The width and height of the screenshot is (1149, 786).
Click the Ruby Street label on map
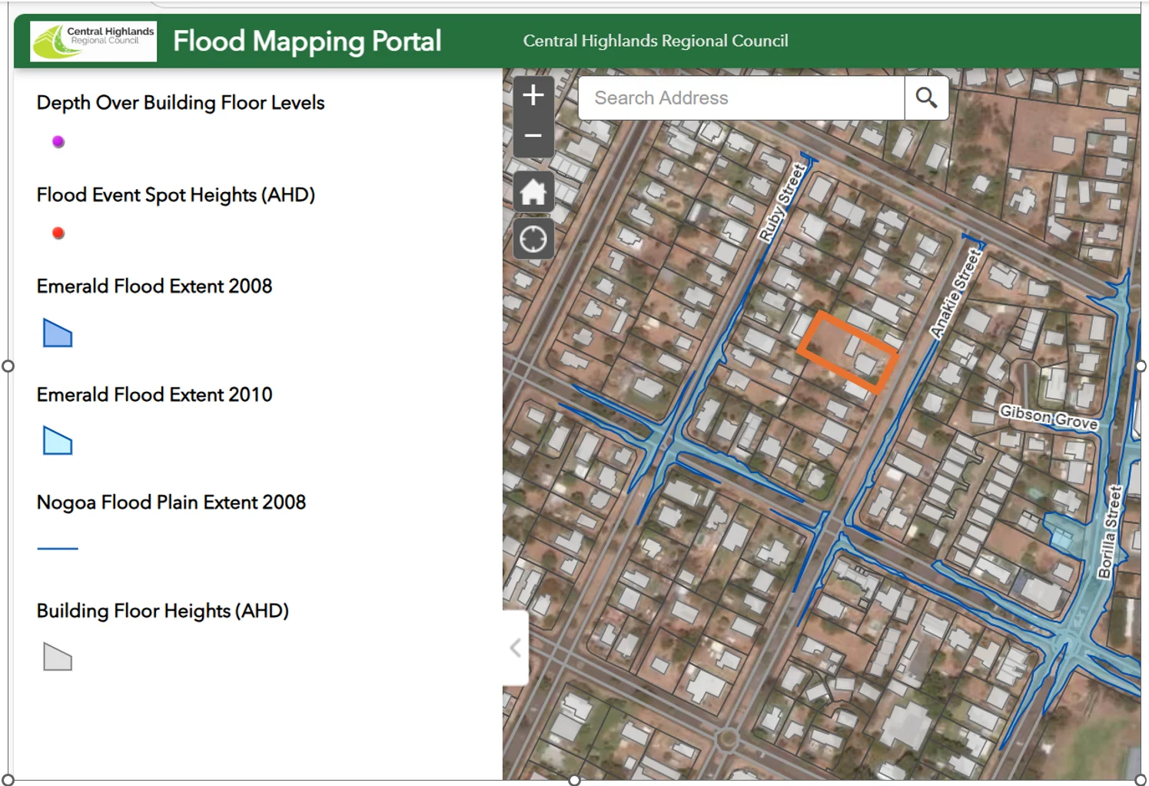click(x=782, y=203)
